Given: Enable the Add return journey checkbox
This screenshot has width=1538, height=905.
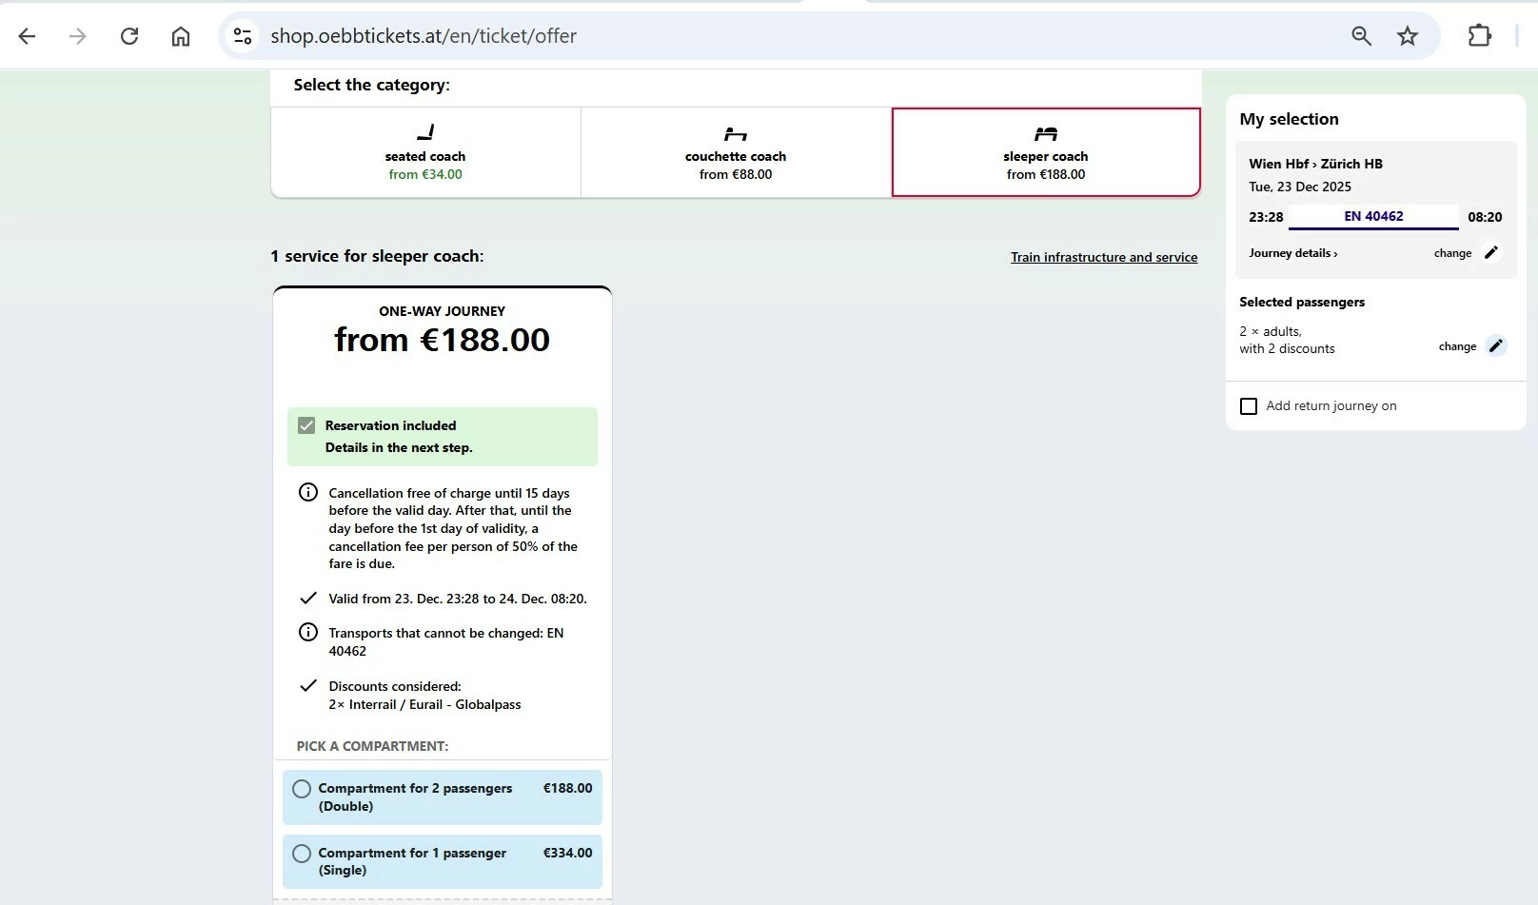Looking at the screenshot, I should point(1249,406).
